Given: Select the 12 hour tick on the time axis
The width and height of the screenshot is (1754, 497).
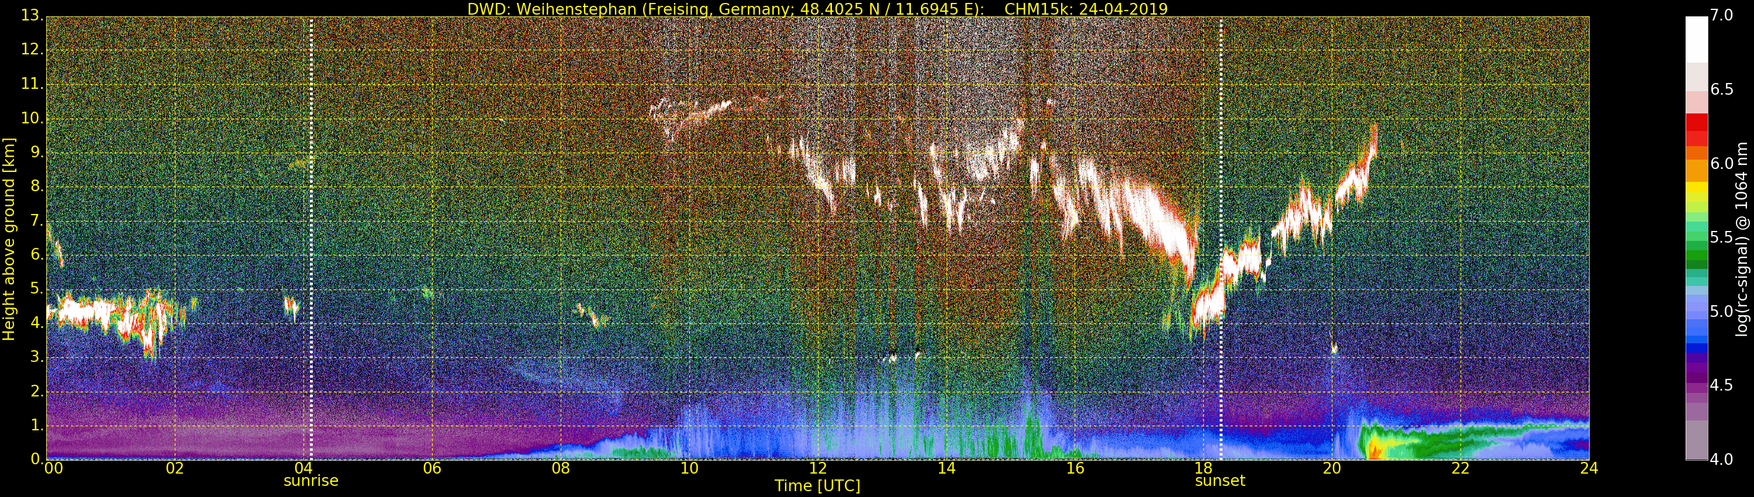Looking at the screenshot, I should coord(818,468).
